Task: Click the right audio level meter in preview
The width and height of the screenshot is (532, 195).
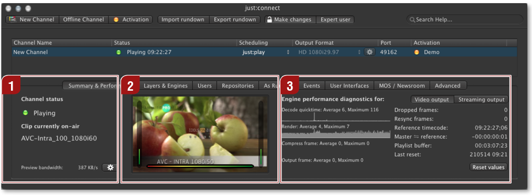Action: [260, 134]
